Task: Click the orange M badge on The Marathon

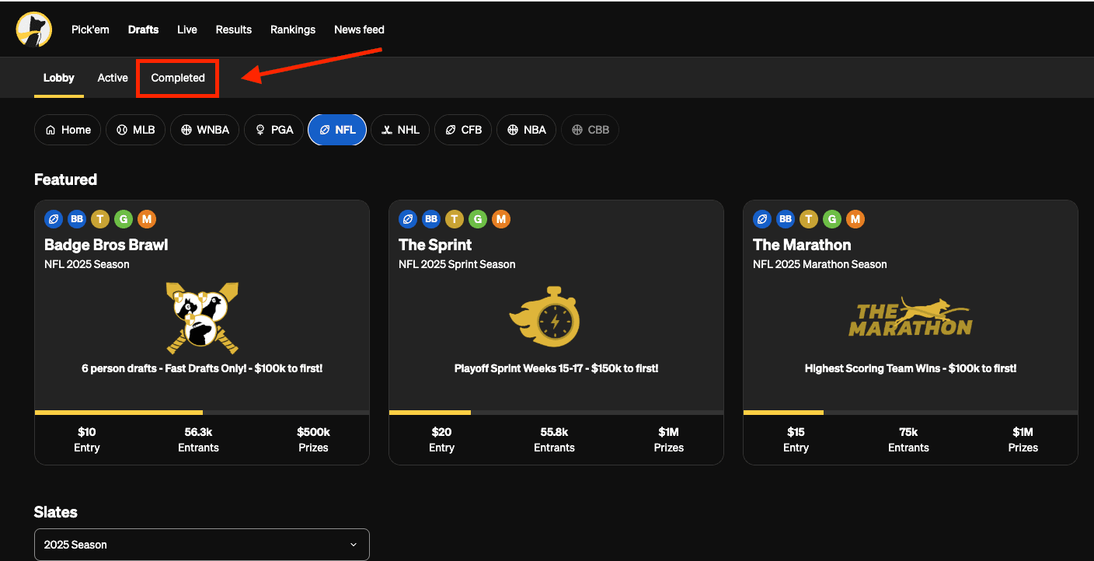Action: click(x=855, y=219)
